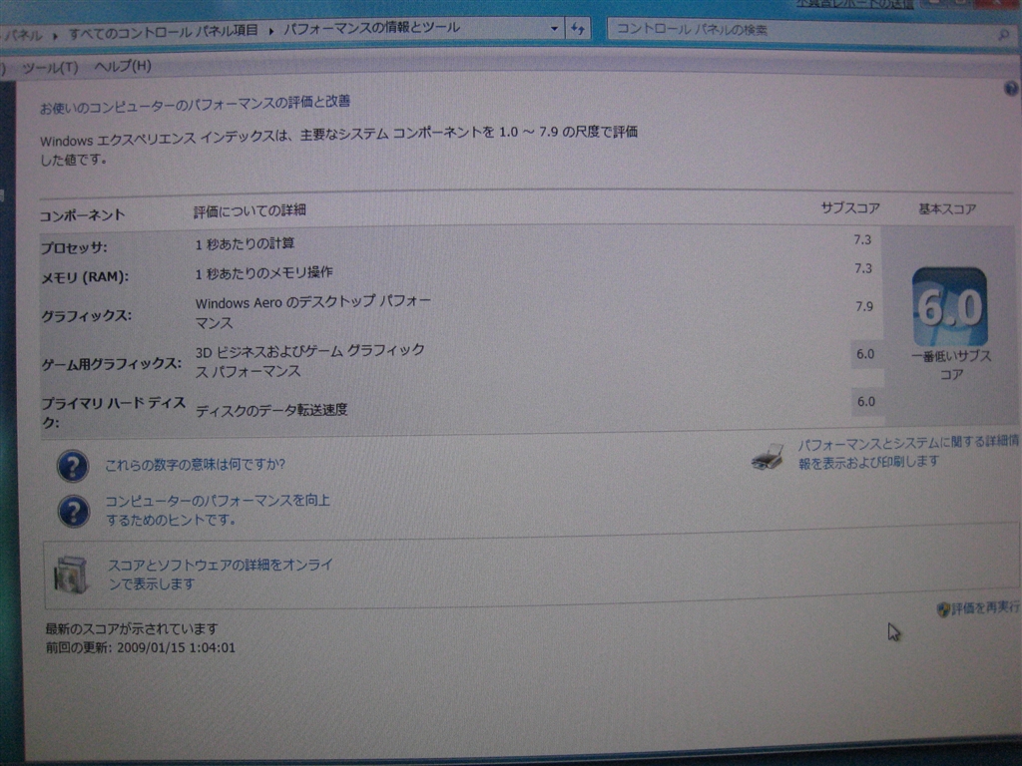Select the メモリ (RAM): row label
Image resolution: width=1022 pixels, height=766 pixels.
coord(85,278)
